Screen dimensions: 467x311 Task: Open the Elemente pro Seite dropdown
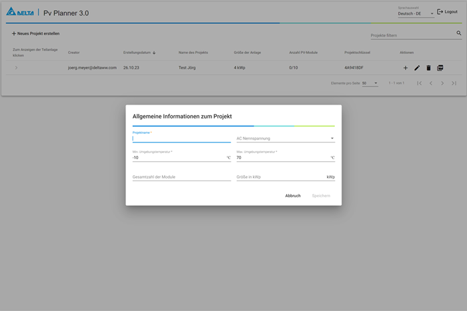(370, 83)
